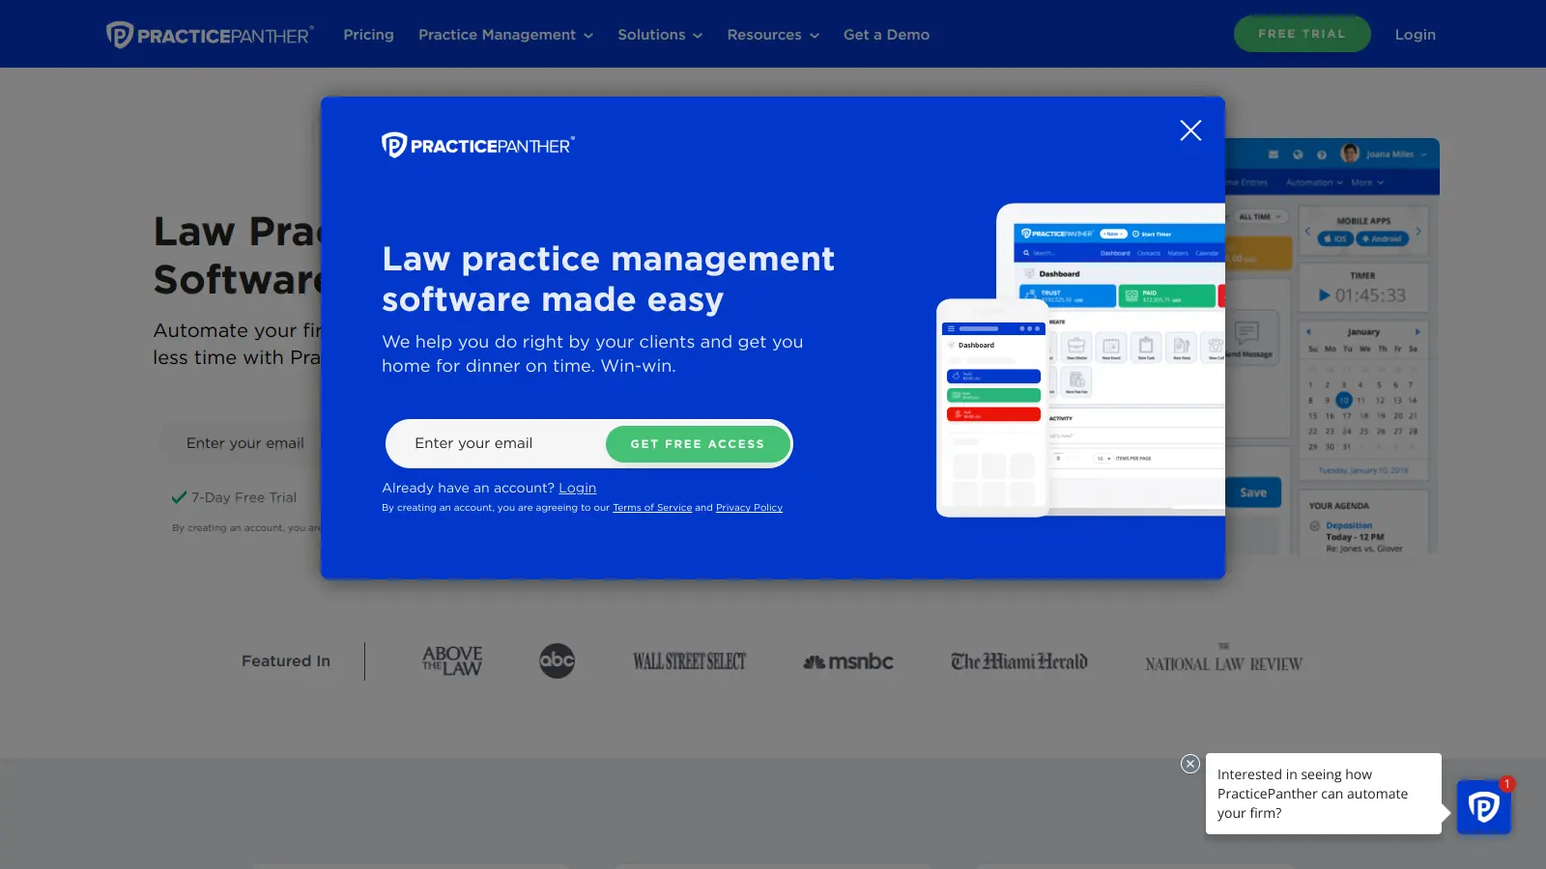Click the email input field in the modal
This screenshot has height=869, width=1546.
[x=483, y=443]
